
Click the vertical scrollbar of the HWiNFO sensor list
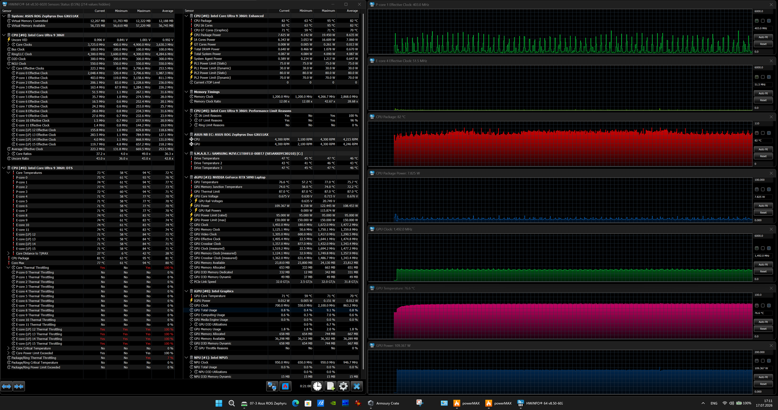click(x=363, y=192)
